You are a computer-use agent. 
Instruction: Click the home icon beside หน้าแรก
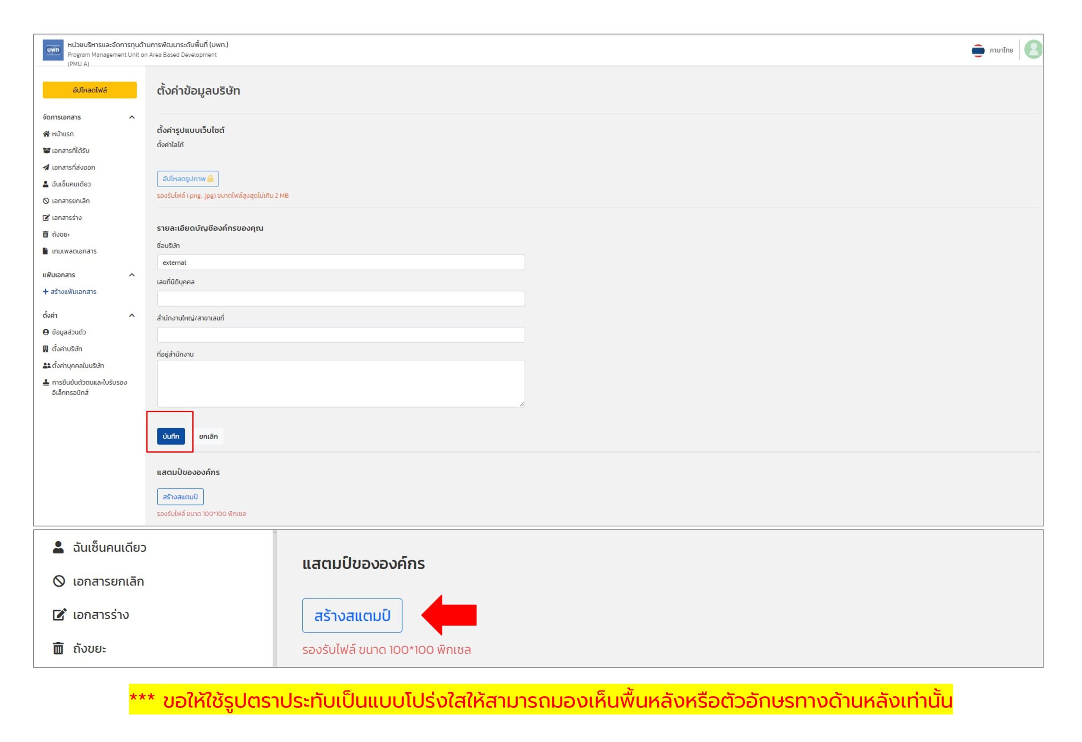46,134
